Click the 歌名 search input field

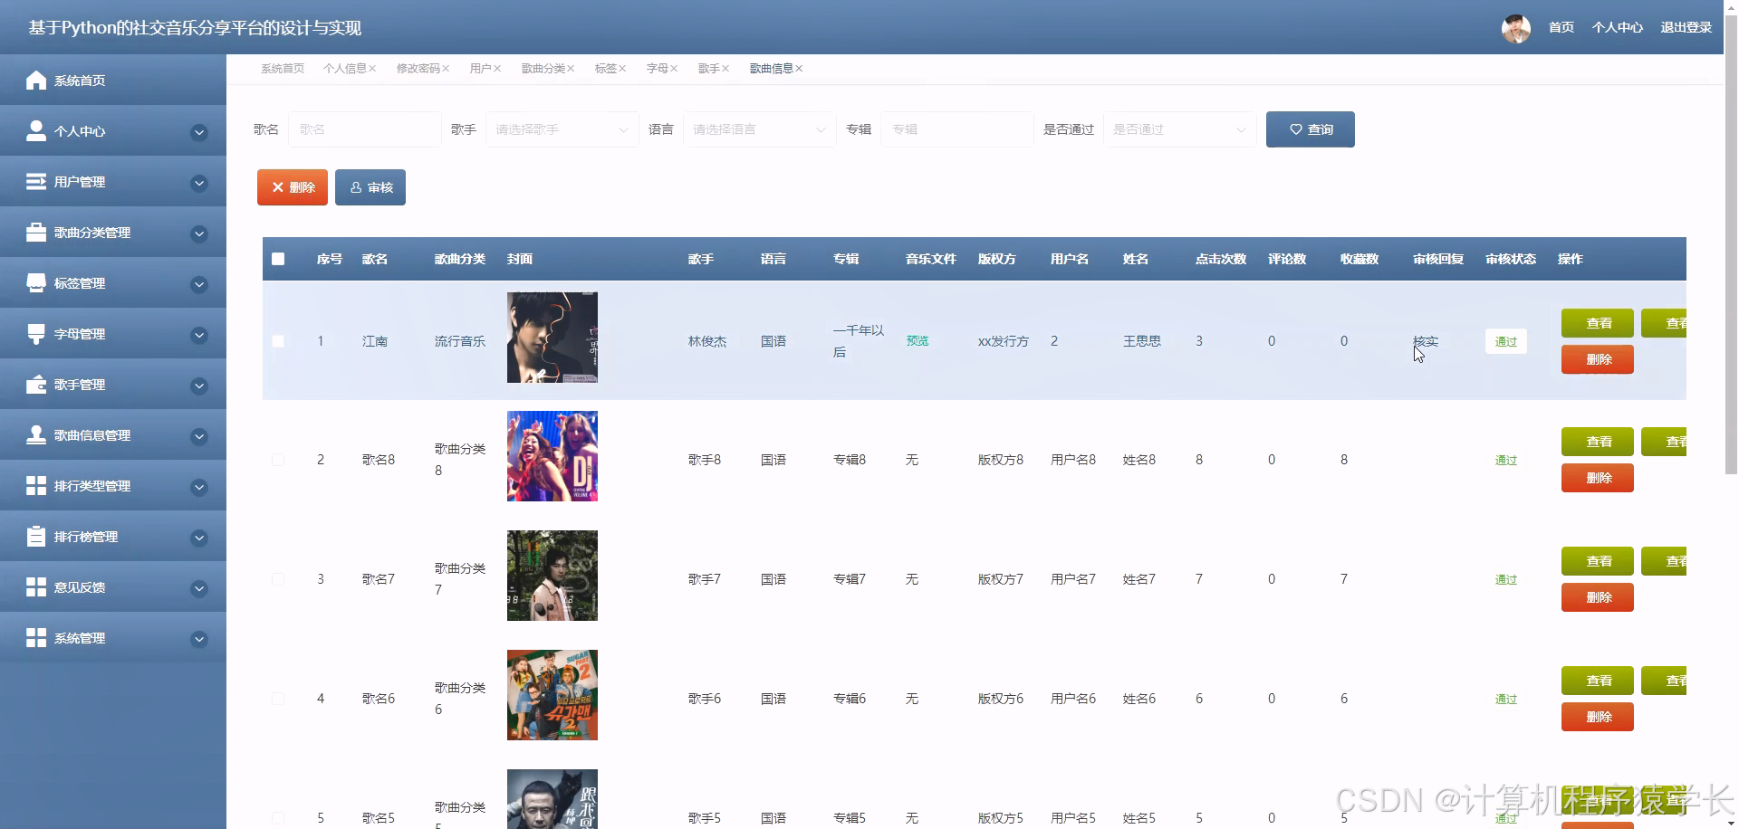(x=365, y=129)
